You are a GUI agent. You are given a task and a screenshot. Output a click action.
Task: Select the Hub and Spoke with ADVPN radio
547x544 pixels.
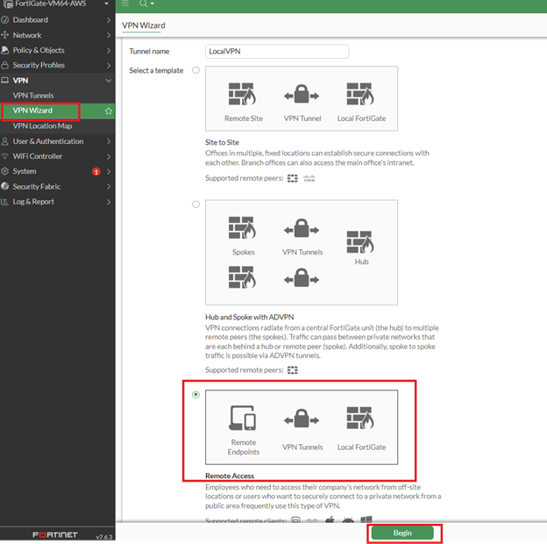(x=196, y=204)
